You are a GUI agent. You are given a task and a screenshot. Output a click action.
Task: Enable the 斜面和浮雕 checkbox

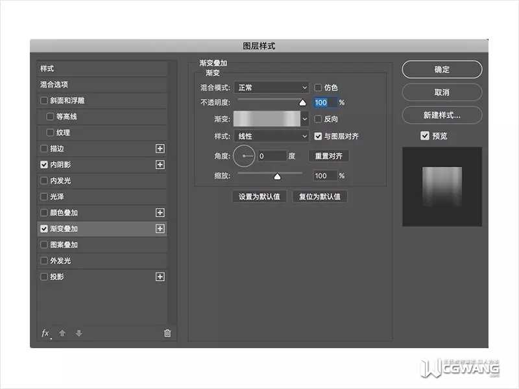coord(44,100)
